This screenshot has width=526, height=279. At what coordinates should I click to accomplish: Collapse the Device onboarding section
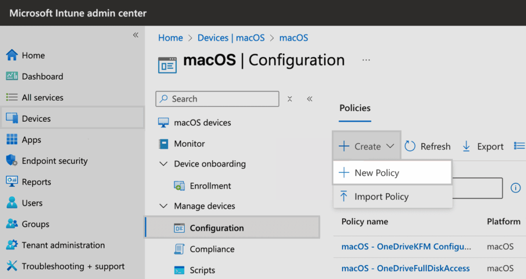(164, 164)
